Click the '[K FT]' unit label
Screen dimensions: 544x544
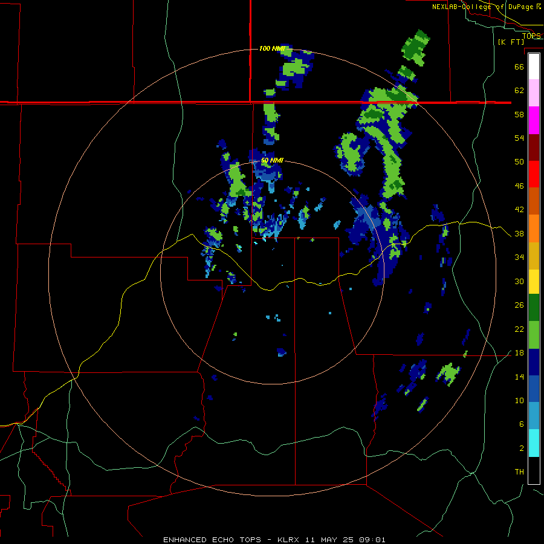click(x=511, y=42)
